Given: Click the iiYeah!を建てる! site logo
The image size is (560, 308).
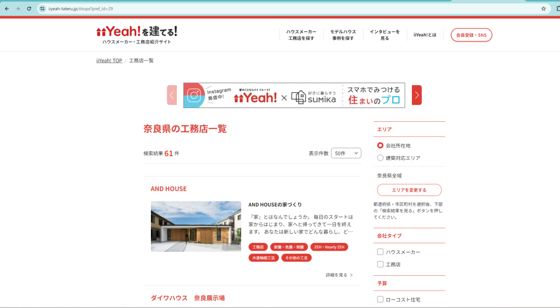Looking at the screenshot, I should 137,35.
